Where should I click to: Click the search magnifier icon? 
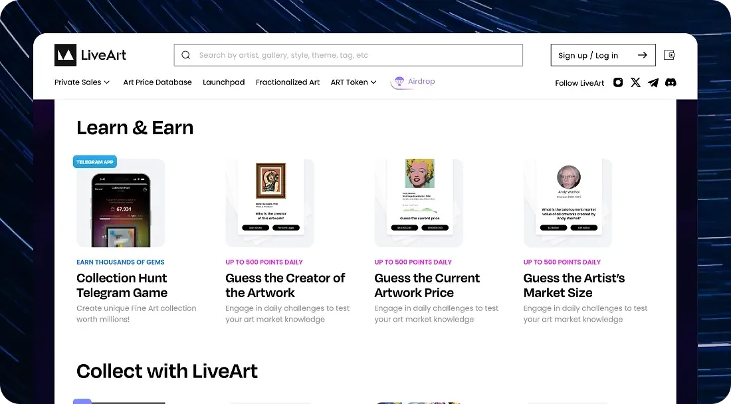(186, 55)
